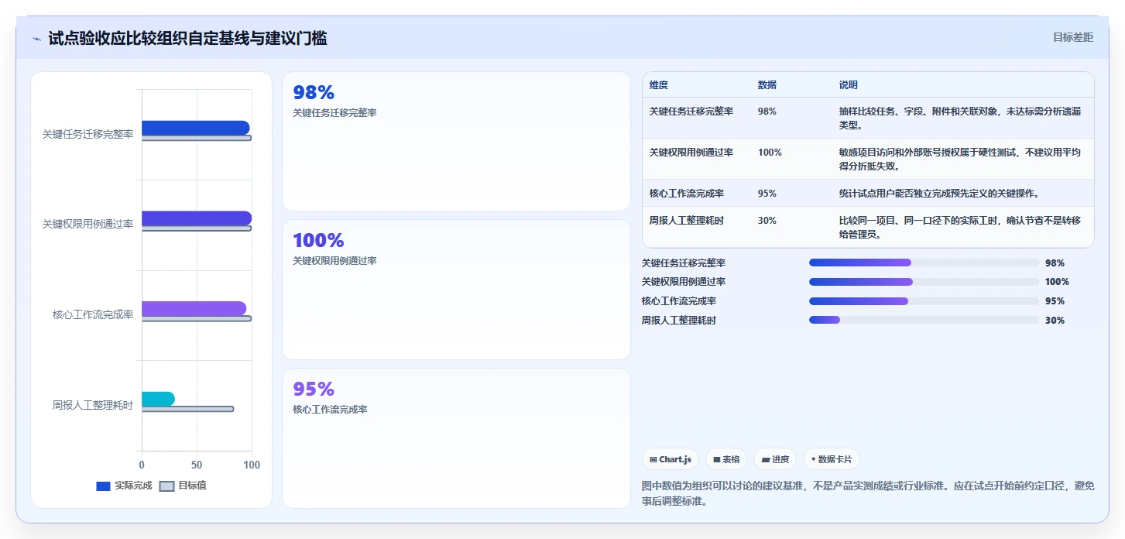Toggle the 目标值 legend entry under the chart
The image size is (1125, 539).
pos(183,486)
